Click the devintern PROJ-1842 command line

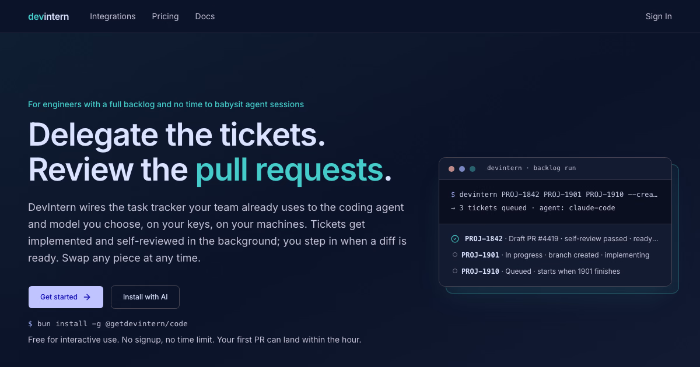pyautogui.click(x=555, y=195)
